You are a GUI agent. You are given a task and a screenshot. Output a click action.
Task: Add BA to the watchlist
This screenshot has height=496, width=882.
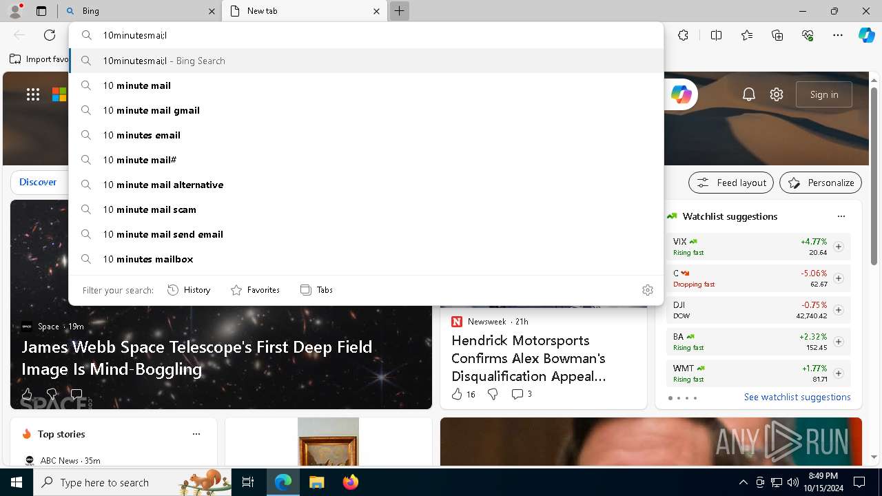(839, 342)
